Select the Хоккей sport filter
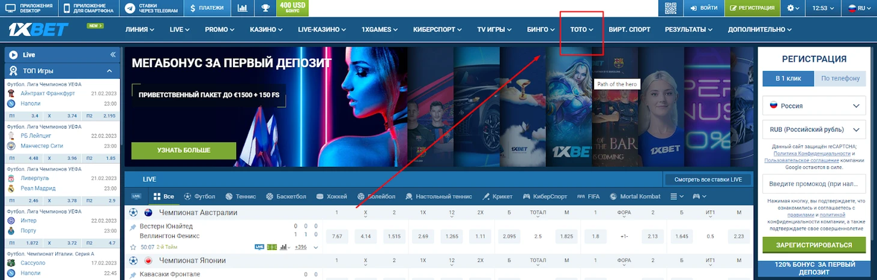The width and height of the screenshot is (877, 280). pos(332,197)
